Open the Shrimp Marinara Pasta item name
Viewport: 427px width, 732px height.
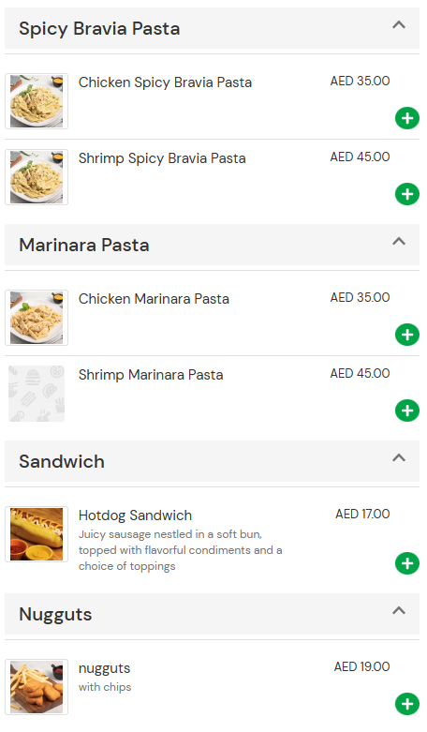[x=151, y=375]
